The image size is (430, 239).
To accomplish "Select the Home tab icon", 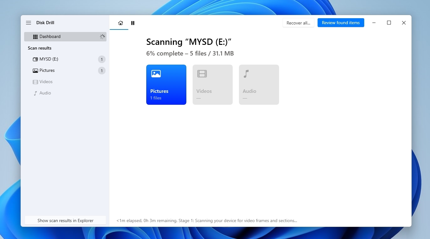I will point(121,23).
